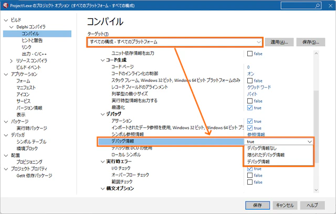Click the search magnifier icon in title bar

point(317,6)
